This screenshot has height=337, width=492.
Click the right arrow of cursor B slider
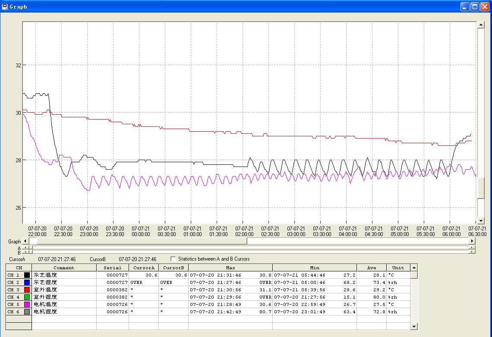(471, 252)
